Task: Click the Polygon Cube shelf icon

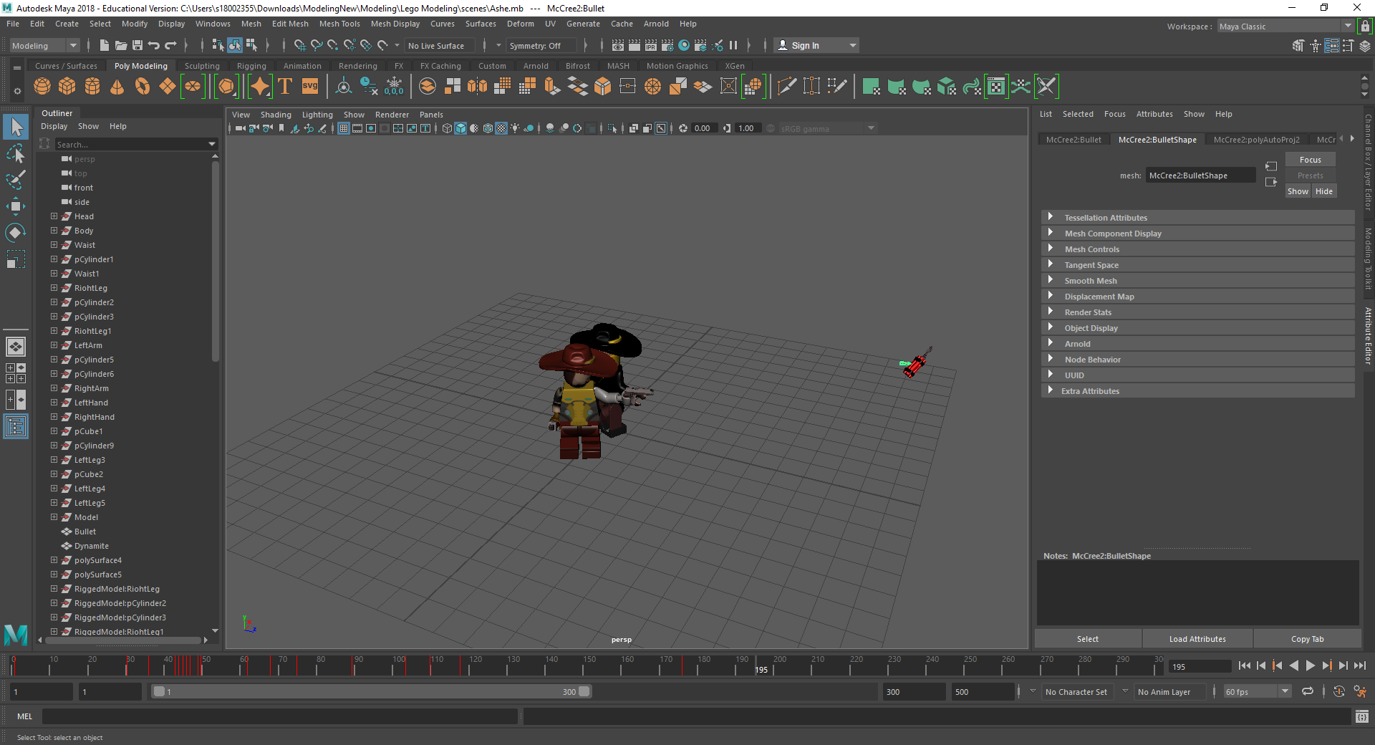Action: click(67, 87)
